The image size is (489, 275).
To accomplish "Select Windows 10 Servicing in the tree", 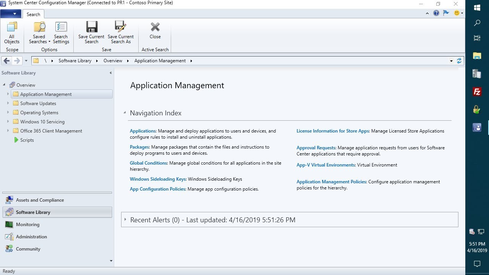I will [42, 122].
